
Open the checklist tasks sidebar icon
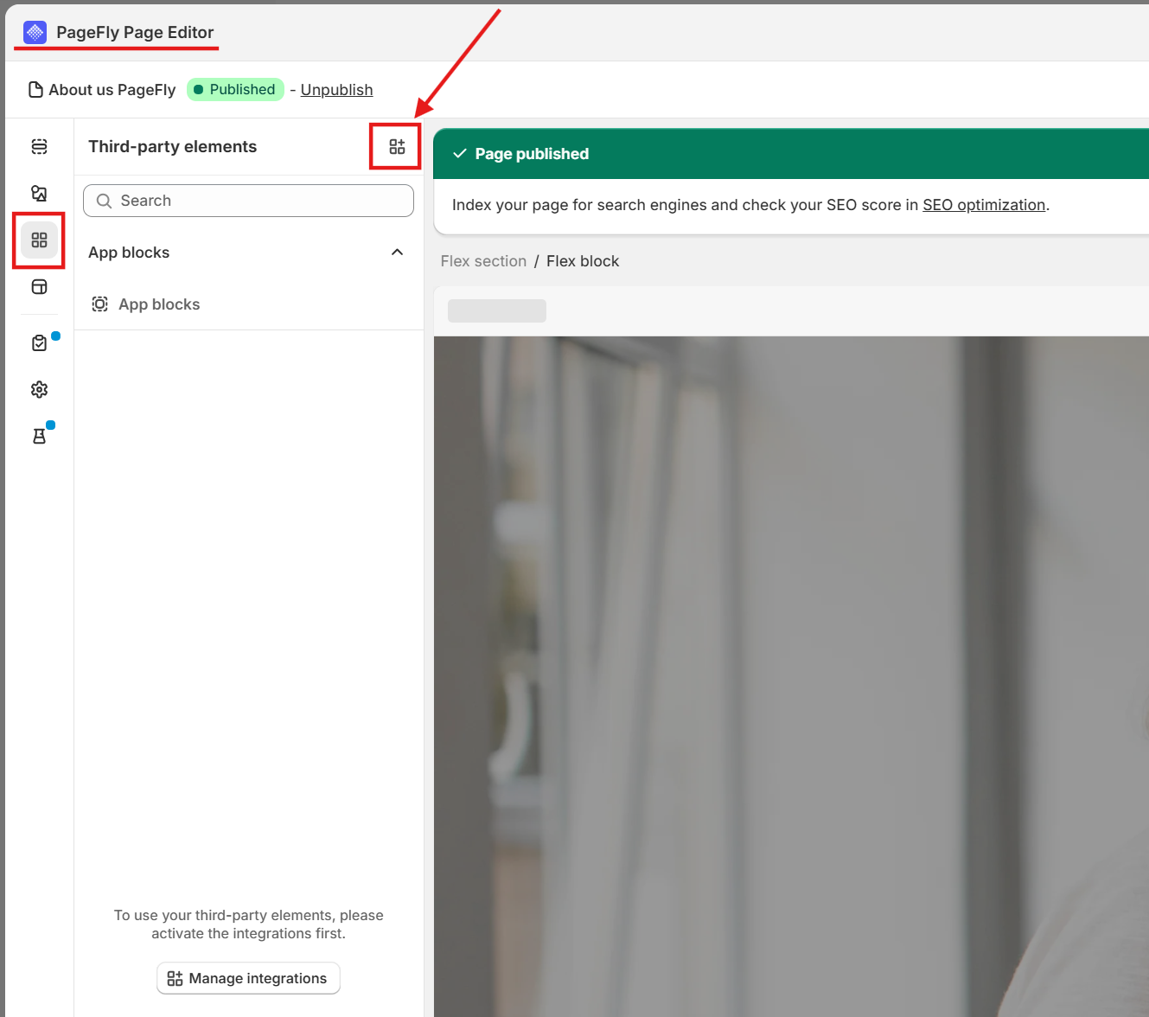39,343
